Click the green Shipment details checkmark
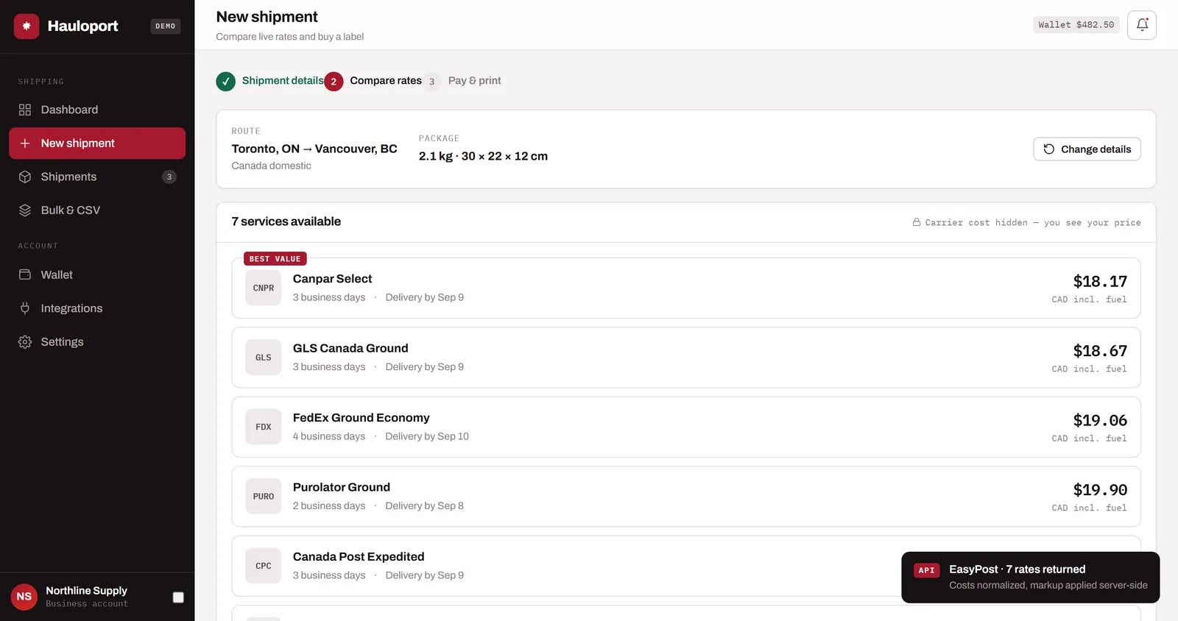Viewport: 1178px width, 621px height. coord(226,81)
